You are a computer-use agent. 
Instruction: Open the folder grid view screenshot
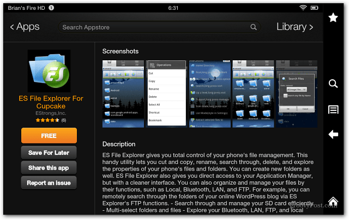(253, 94)
